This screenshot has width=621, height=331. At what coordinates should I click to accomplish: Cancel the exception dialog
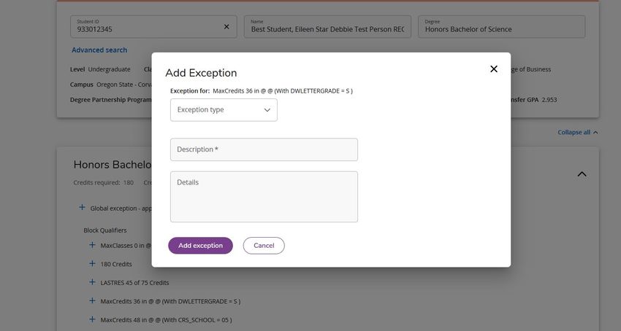click(x=264, y=246)
